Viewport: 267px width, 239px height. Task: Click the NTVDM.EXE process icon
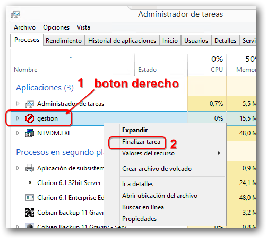tap(30, 133)
